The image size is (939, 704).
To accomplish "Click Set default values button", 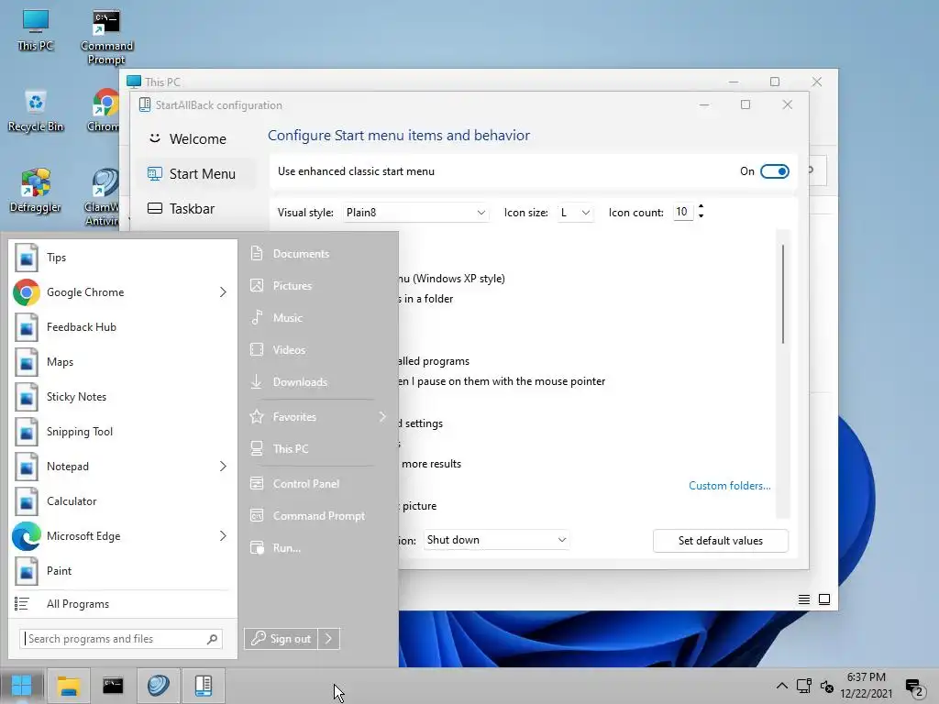I will coord(721,541).
